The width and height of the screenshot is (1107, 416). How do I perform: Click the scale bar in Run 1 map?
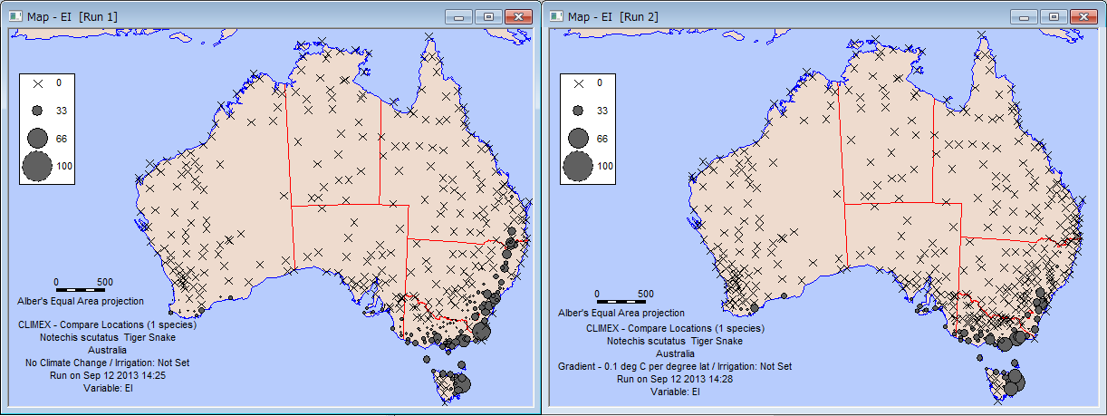[x=81, y=290]
